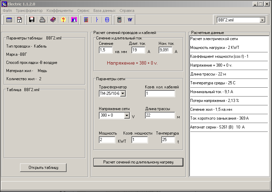Viewport: 272px width, 192px height.
Task: Expand the ВВГ2.xml file dropdown
Action: [x=262, y=20]
